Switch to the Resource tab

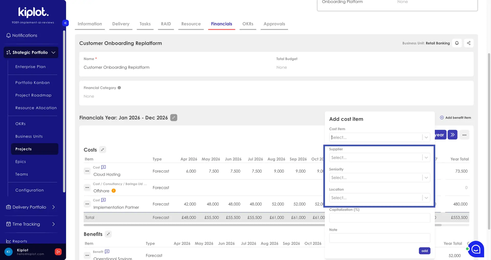pyautogui.click(x=191, y=24)
